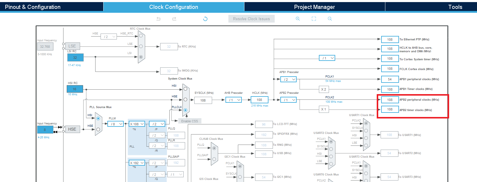Select HSI in System Clock Mux

click(x=185, y=89)
